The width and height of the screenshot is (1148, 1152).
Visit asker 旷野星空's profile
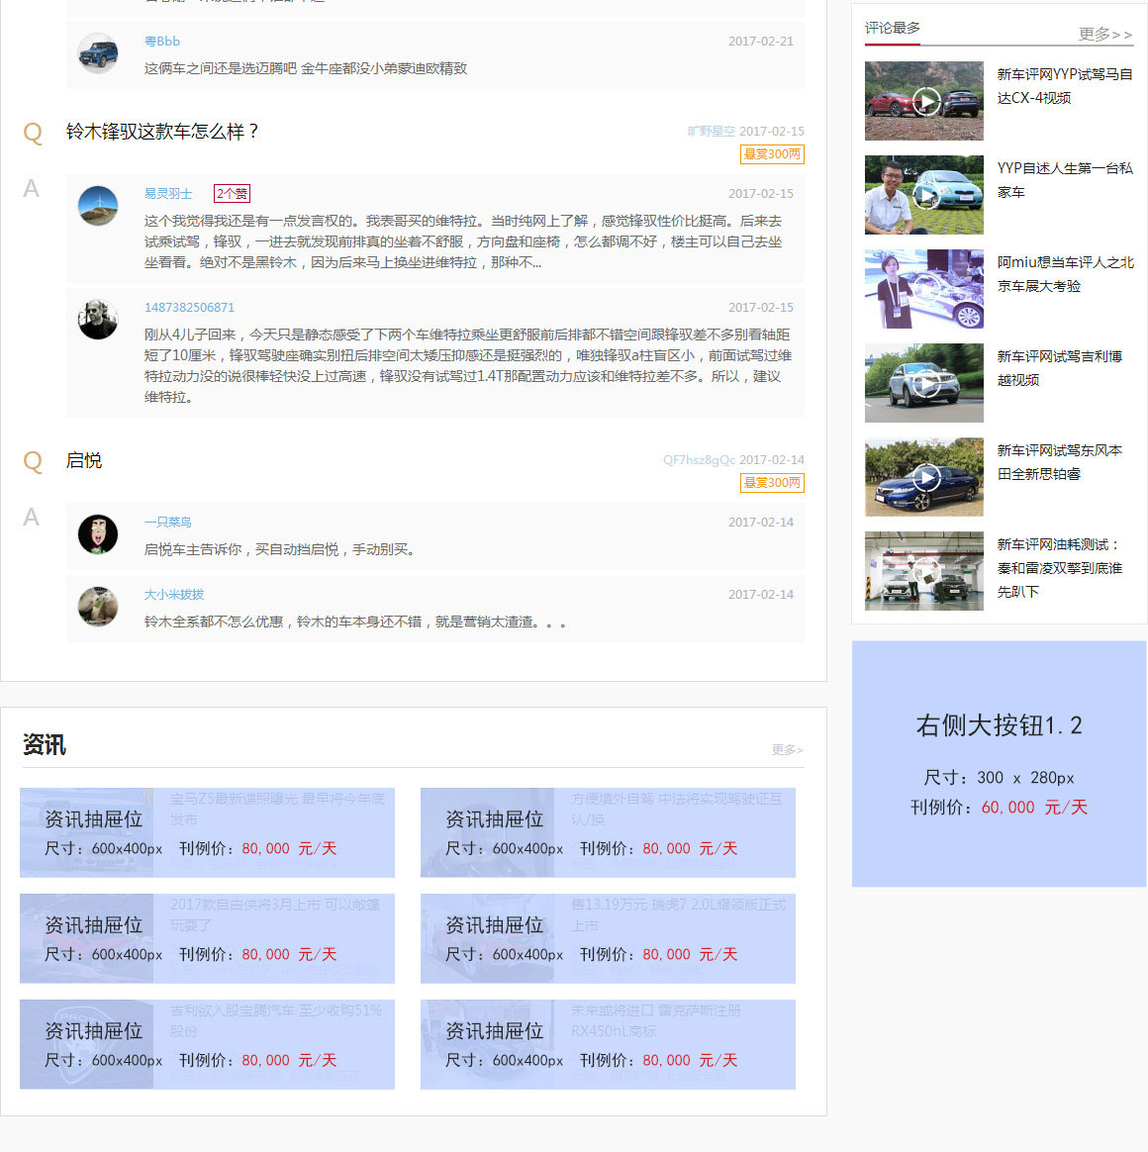point(711,131)
